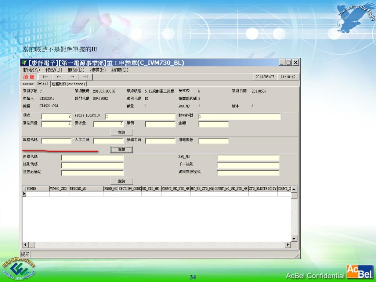Go to first record navigation arrow

coord(45,77)
